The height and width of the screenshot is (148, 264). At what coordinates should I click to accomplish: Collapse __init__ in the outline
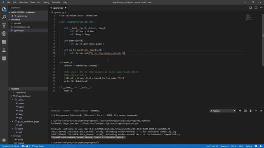point(13,100)
